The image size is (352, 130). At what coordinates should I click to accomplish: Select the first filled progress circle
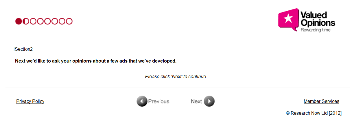click(19, 21)
